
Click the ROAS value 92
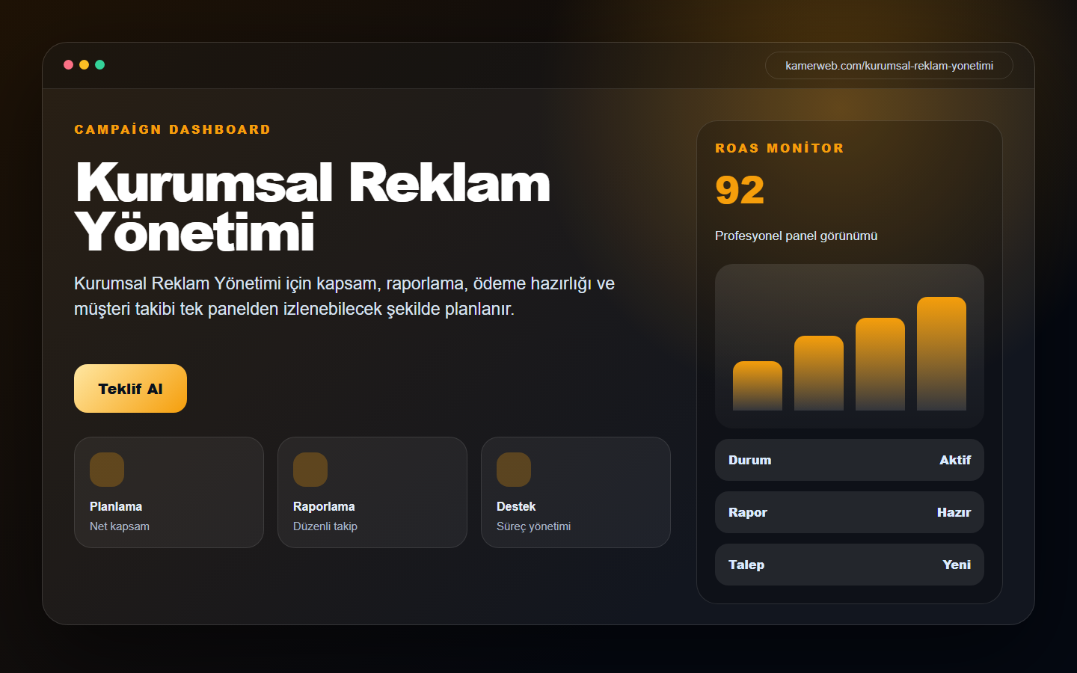tap(740, 190)
